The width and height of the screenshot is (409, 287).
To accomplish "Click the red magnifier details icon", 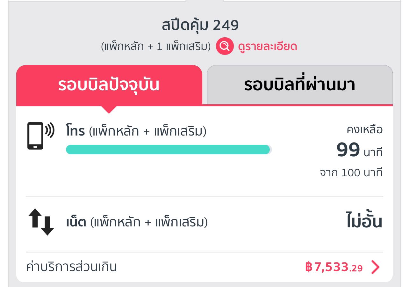I will (225, 47).
